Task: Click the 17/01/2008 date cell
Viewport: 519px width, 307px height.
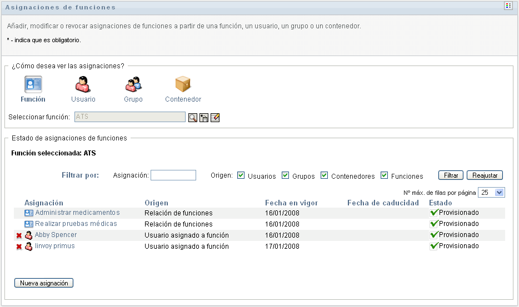Action: pyautogui.click(x=282, y=246)
